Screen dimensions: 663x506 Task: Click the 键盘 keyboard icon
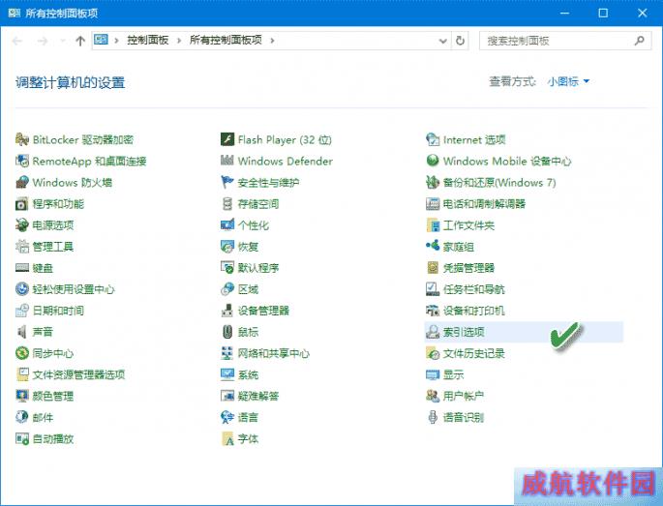(22, 268)
